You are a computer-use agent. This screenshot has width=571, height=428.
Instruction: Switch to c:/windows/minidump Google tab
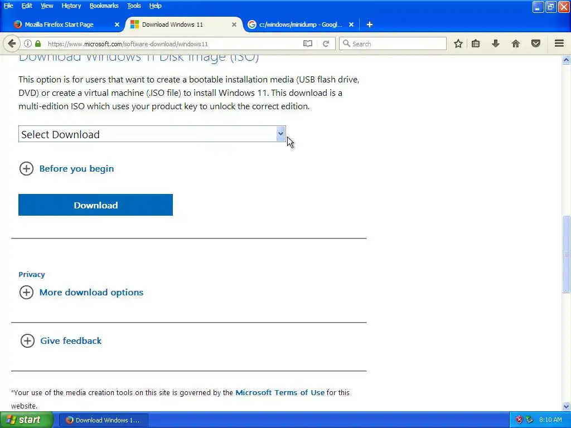tap(301, 25)
